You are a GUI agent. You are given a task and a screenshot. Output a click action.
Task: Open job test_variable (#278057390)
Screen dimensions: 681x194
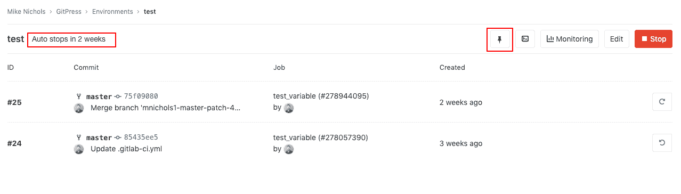coord(321,138)
